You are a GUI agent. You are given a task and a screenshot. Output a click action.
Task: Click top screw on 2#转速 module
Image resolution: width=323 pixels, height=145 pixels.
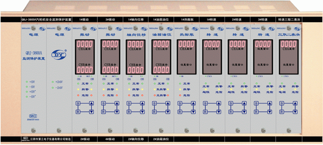point(238,27)
